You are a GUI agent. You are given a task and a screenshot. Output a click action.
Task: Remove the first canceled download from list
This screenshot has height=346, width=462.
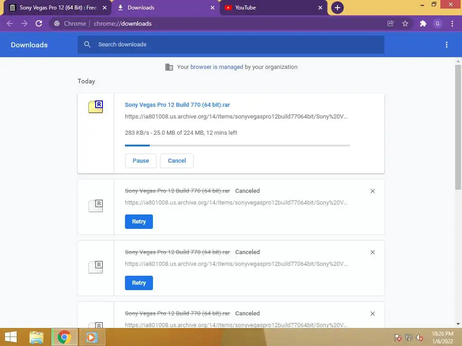pos(372,191)
